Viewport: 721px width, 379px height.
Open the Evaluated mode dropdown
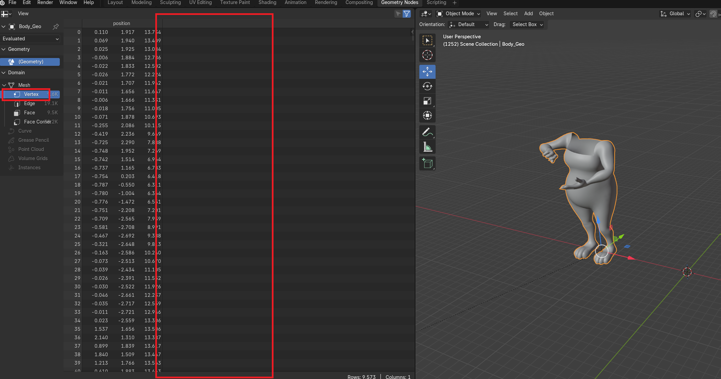tap(31, 39)
